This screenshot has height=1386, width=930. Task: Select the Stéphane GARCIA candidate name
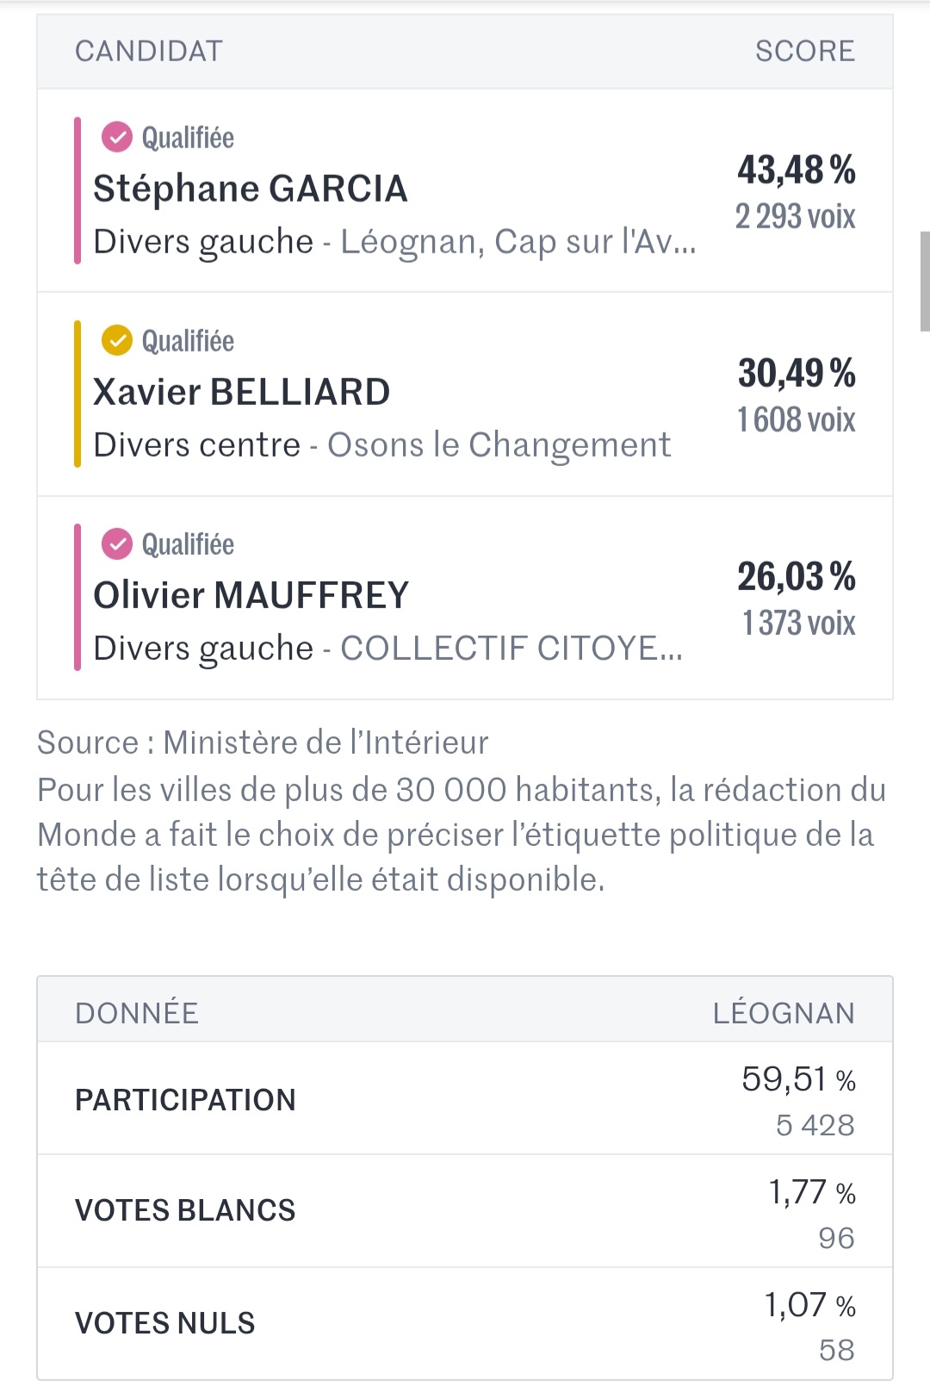(251, 189)
